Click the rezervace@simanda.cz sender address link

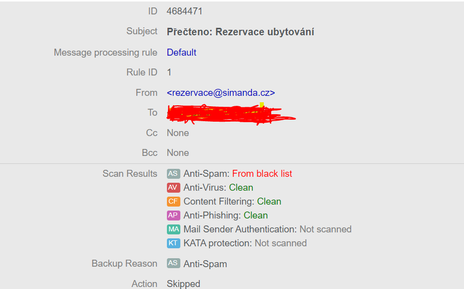pos(221,93)
